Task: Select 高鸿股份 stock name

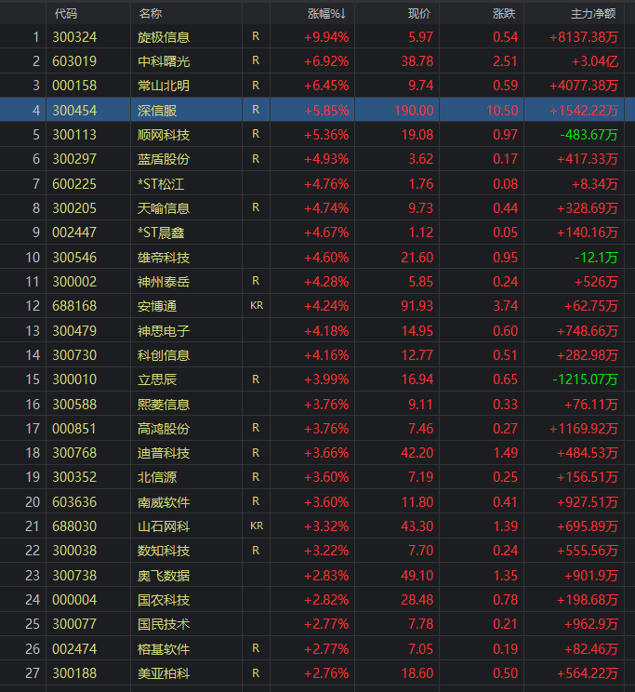Action: tap(164, 429)
